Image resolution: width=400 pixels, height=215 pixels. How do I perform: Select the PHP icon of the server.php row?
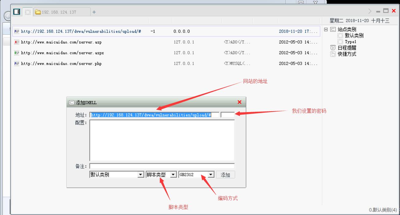[17, 63]
